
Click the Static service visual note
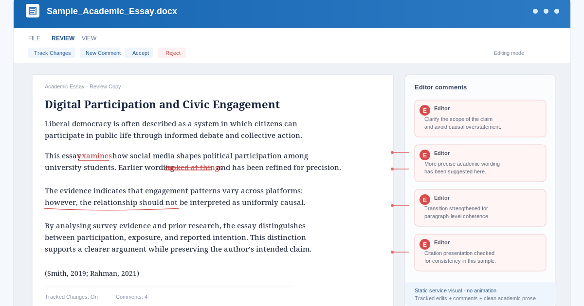[456, 290]
